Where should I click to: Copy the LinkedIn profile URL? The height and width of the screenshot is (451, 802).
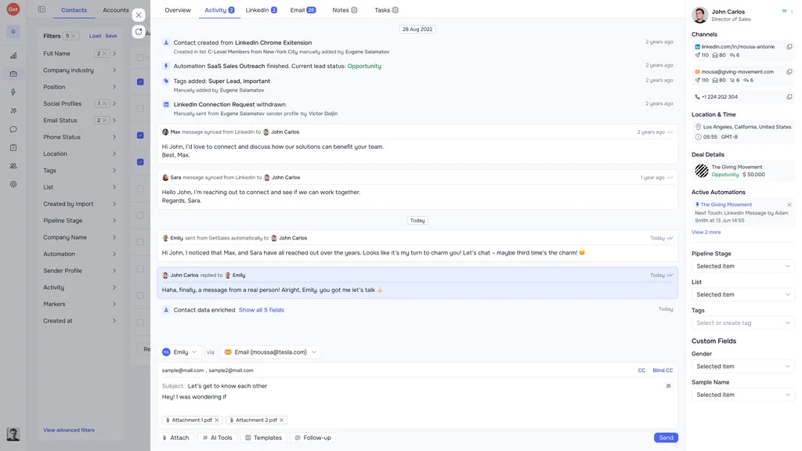789,46
